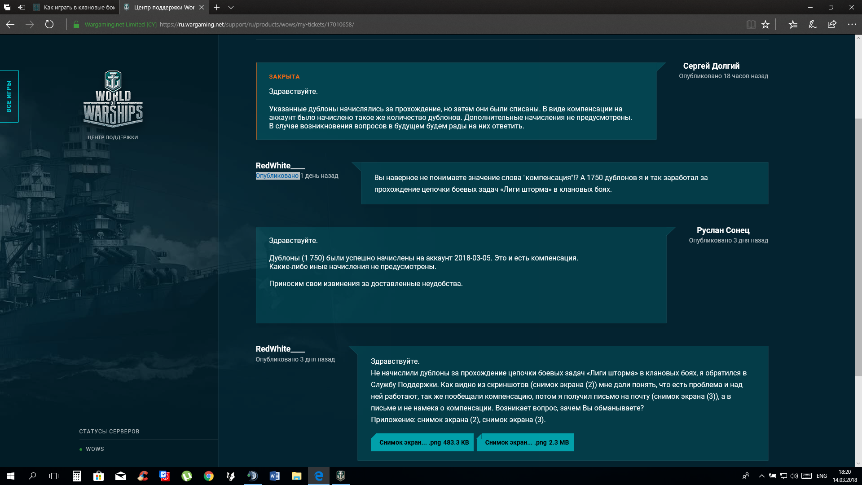This screenshot has height=485, width=862.
Task: Open World of Warships taskbar icon
Action: (341, 476)
